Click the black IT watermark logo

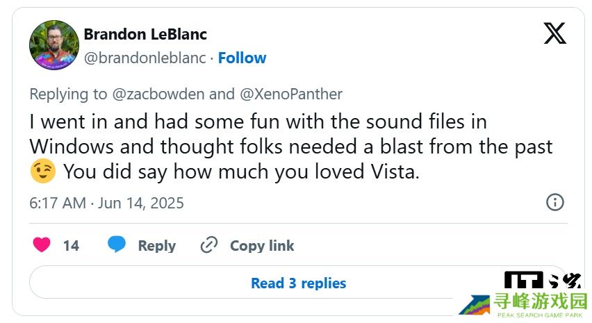click(x=523, y=280)
